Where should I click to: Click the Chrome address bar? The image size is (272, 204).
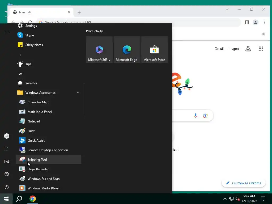[139, 22]
